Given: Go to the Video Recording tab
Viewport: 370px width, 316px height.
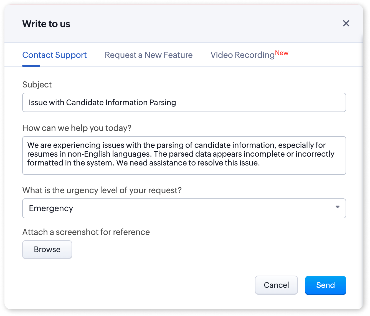Looking at the screenshot, I should pyautogui.click(x=242, y=55).
